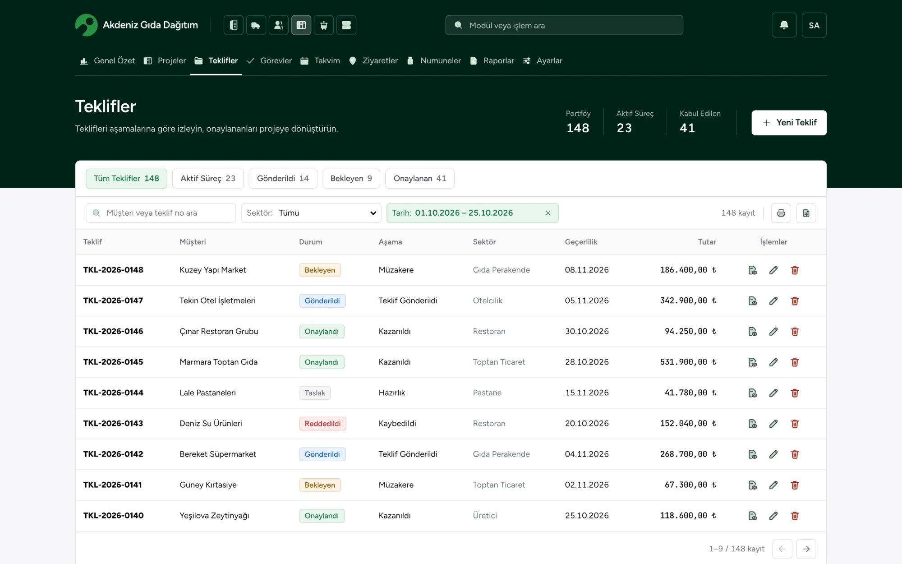Go to next page of offers
902x564 pixels.
(x=806, y=549)
